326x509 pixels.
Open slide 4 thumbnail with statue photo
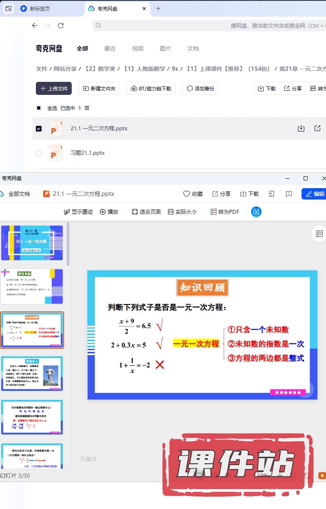pos(32,373)
